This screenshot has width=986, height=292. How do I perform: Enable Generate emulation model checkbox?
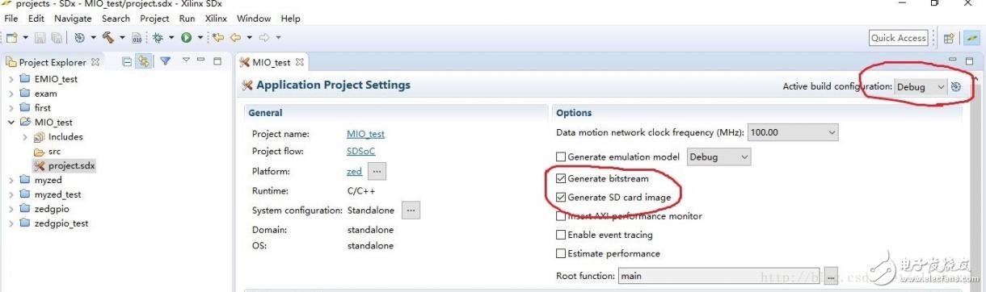[561, 157]
